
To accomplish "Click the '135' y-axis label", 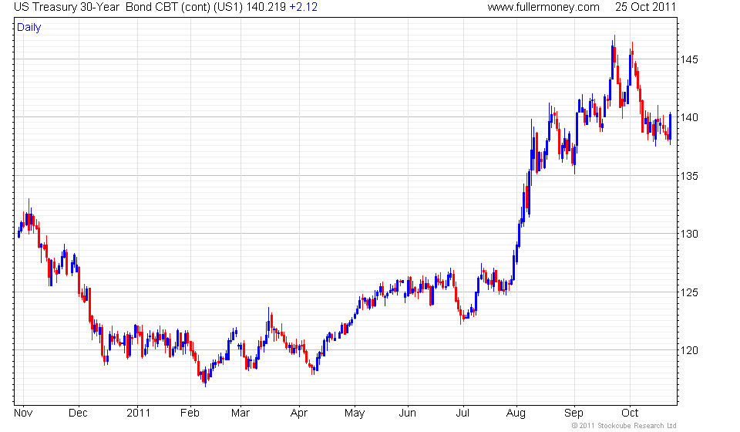I will [x=689, y=176].
